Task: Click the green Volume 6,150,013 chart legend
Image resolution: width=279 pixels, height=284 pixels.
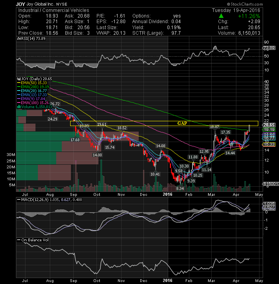Action: (x=35, y=106)
